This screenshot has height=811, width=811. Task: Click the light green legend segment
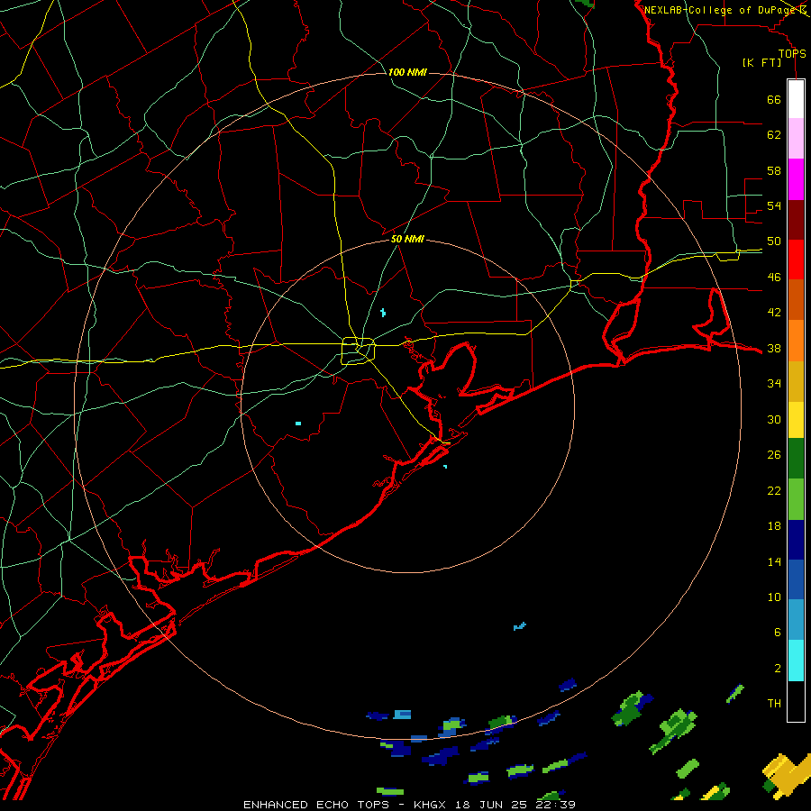point(796,499)
